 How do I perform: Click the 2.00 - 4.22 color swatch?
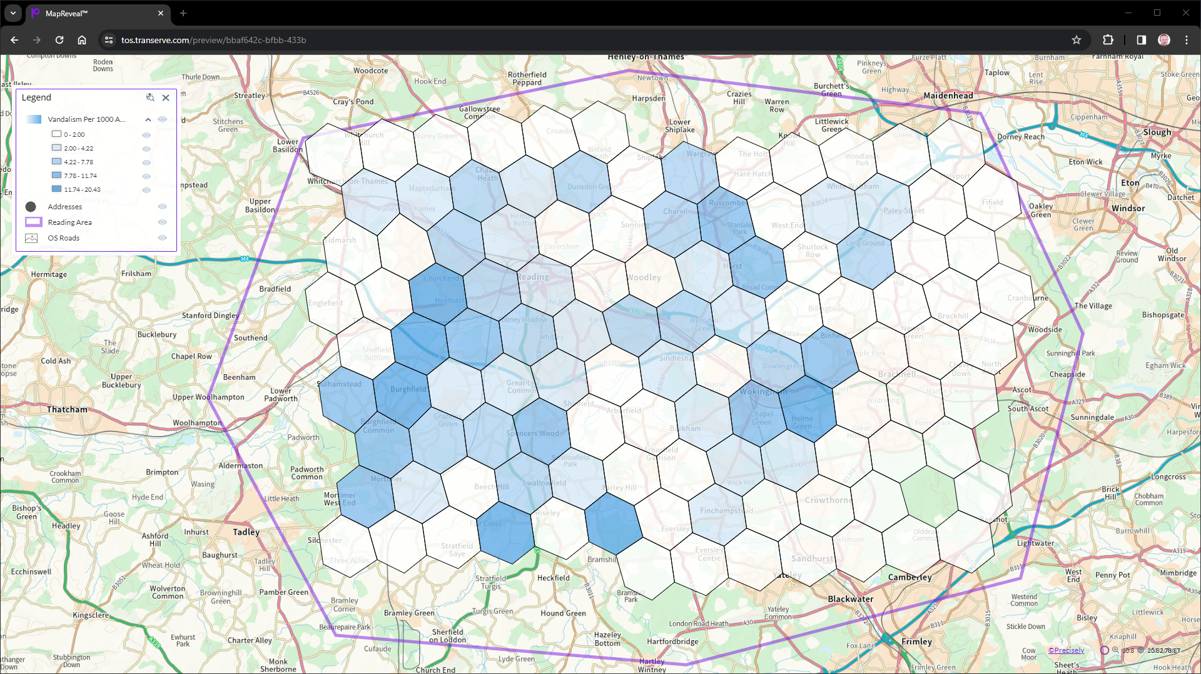click(56, 147)
